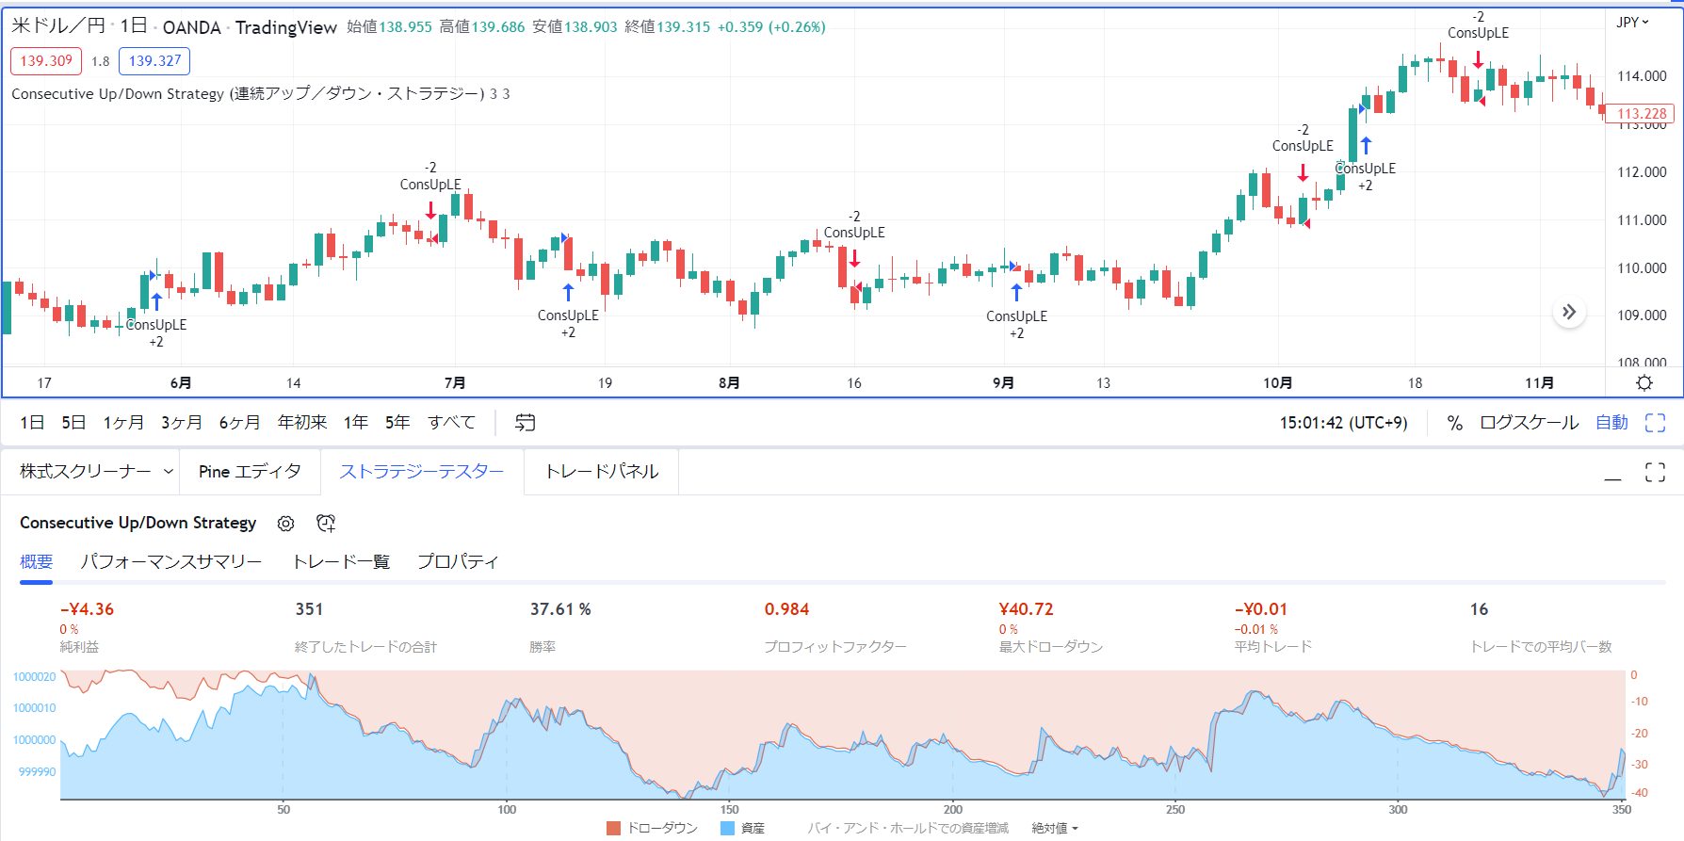Toggle 資産 legend series
This screenshot has width=1684, height=841.
click(743, 828)
